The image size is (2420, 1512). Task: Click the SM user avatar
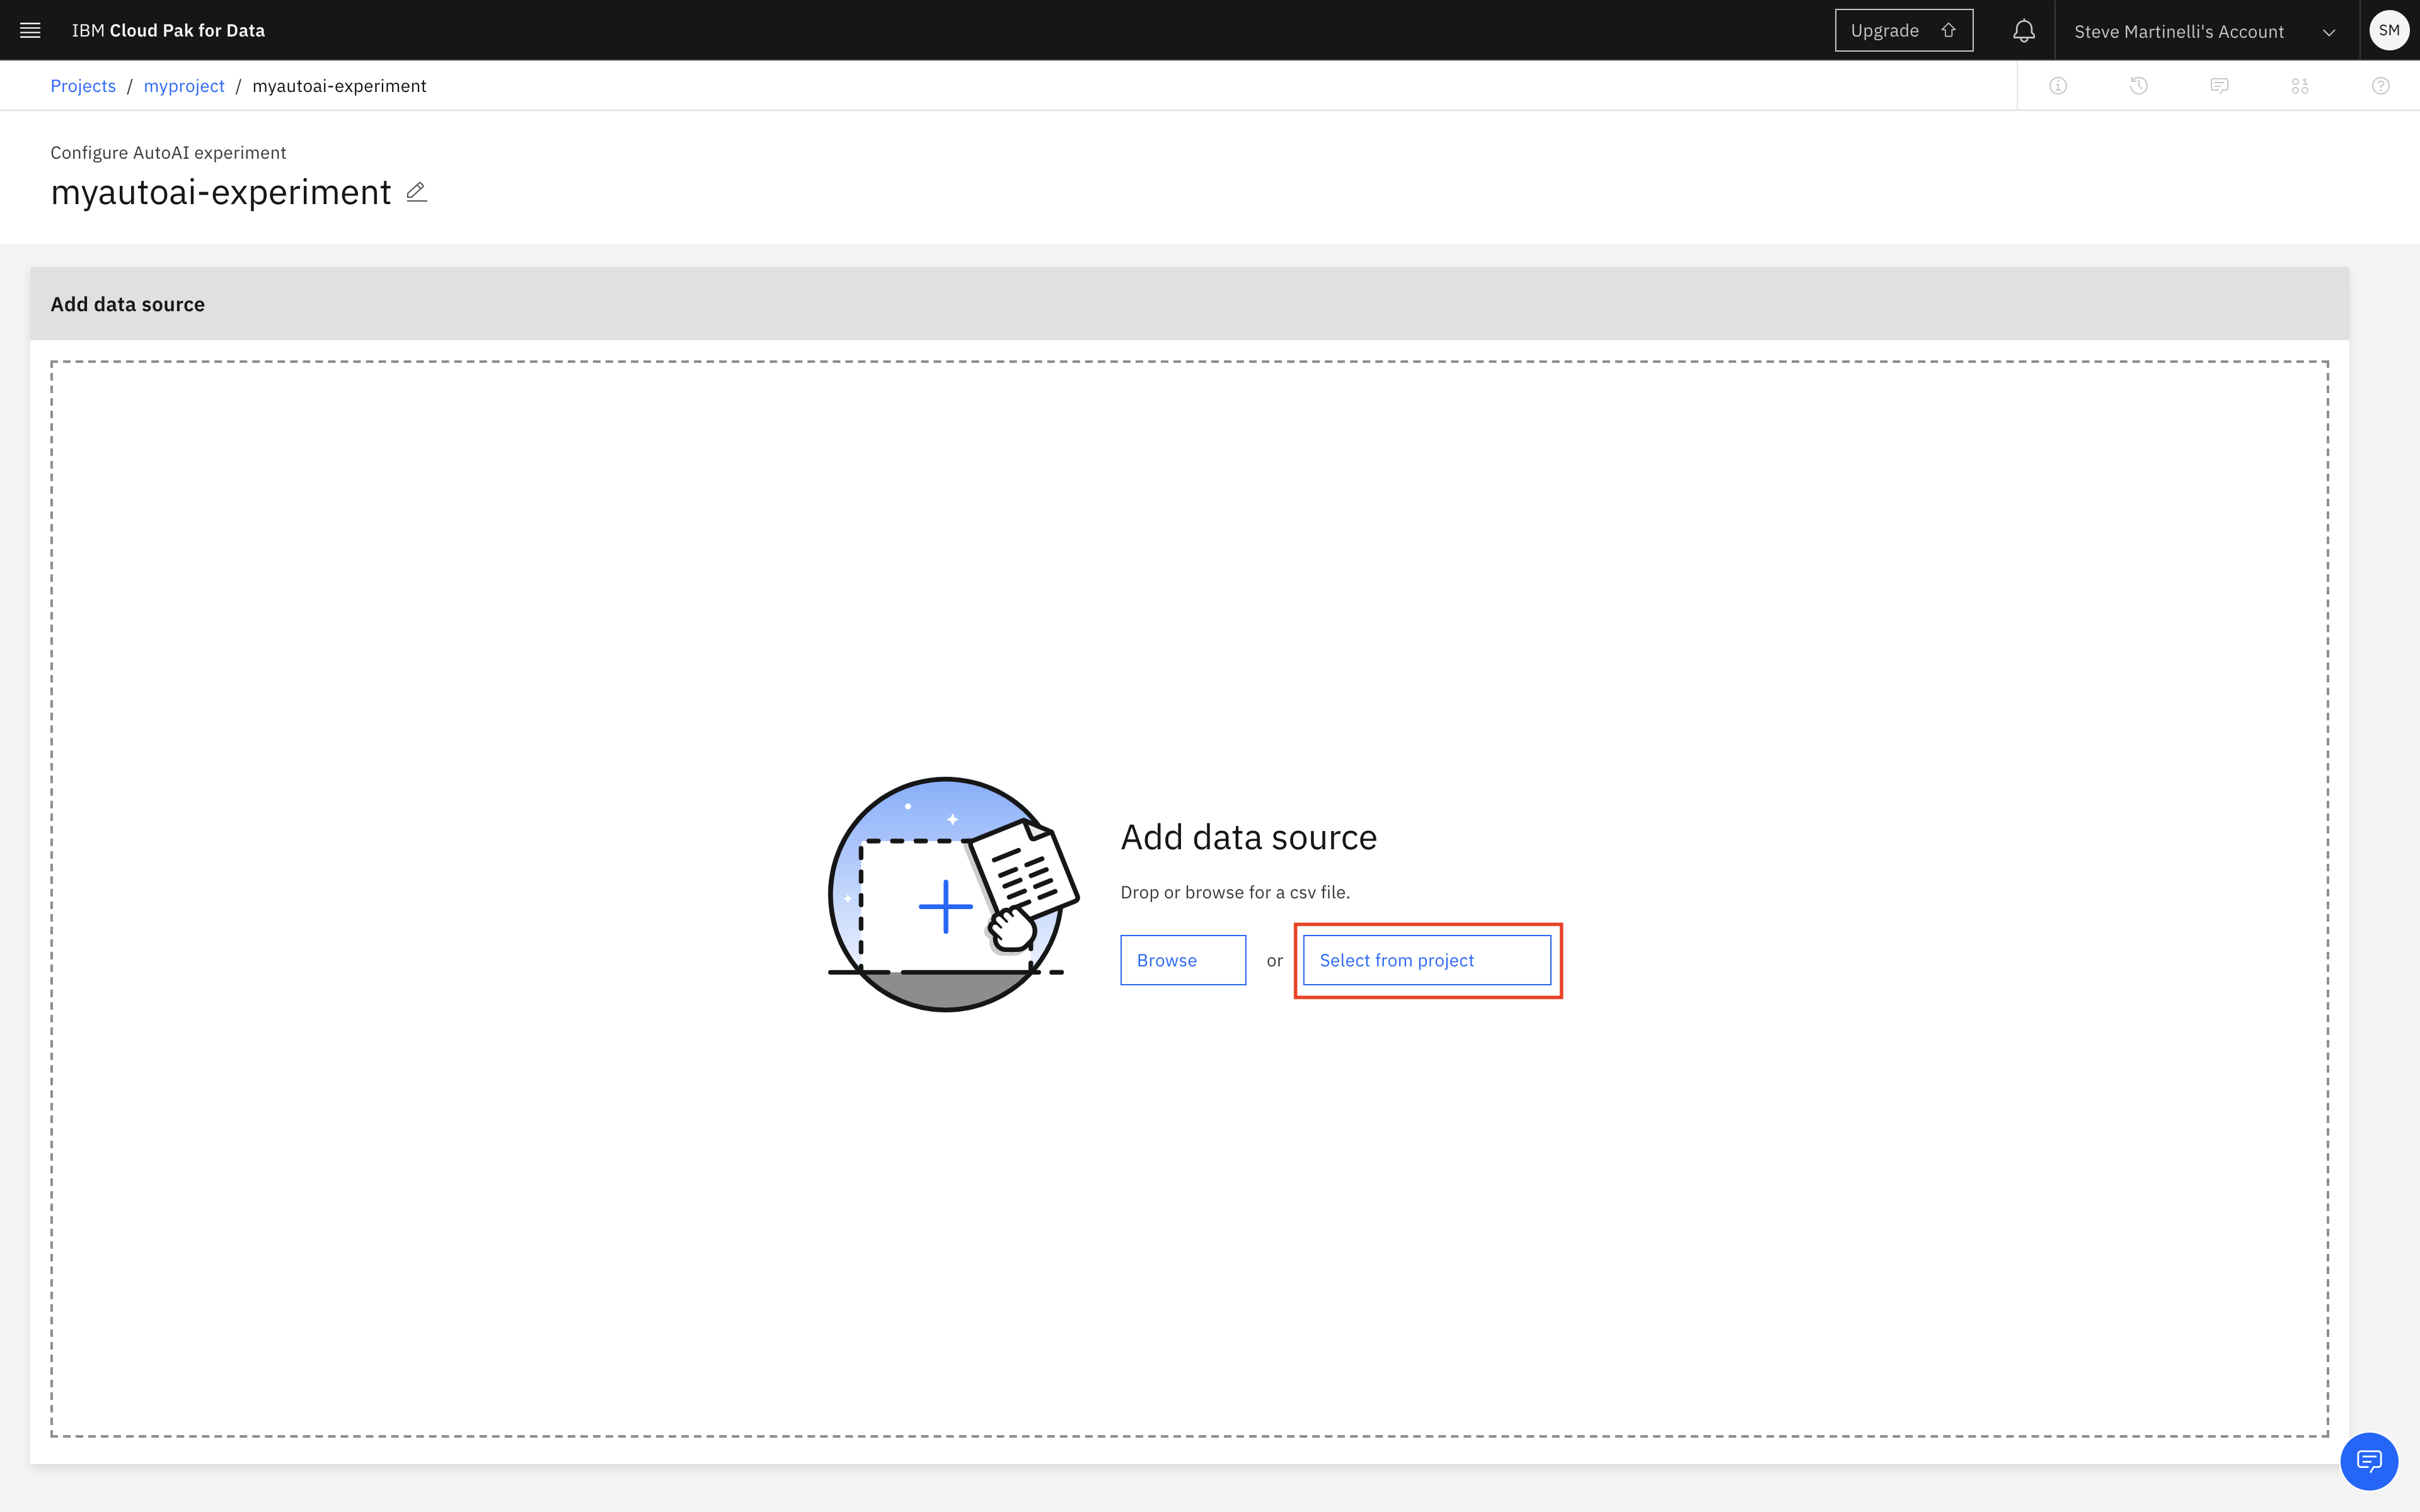(2389, 30)
